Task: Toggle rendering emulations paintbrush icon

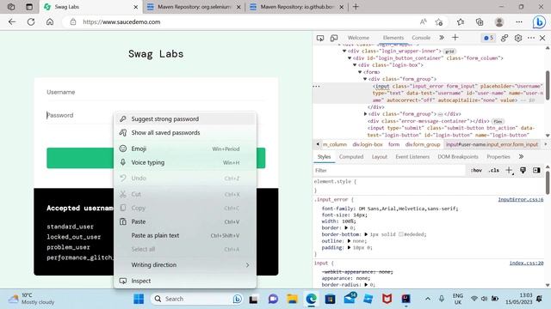Action: point(523,170)
